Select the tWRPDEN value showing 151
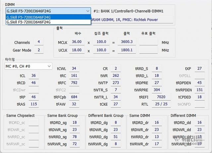This screenshot has height=153, width=212. click(199, 90)
